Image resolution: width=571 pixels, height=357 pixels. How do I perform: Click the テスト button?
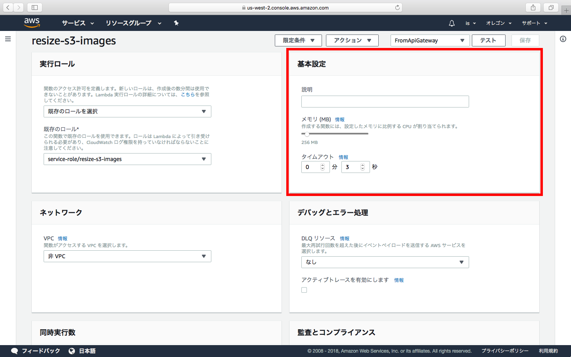[x=488, y=40]
